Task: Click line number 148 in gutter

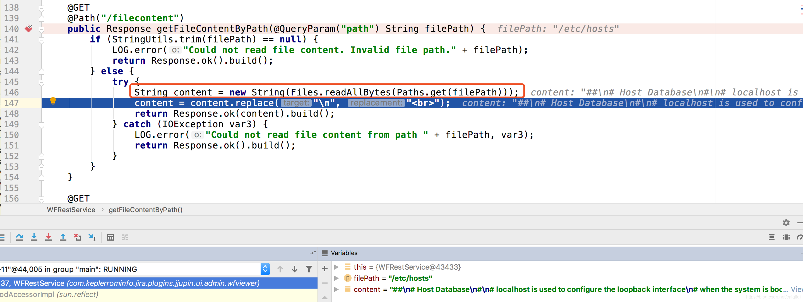Action: coord(11,114)
